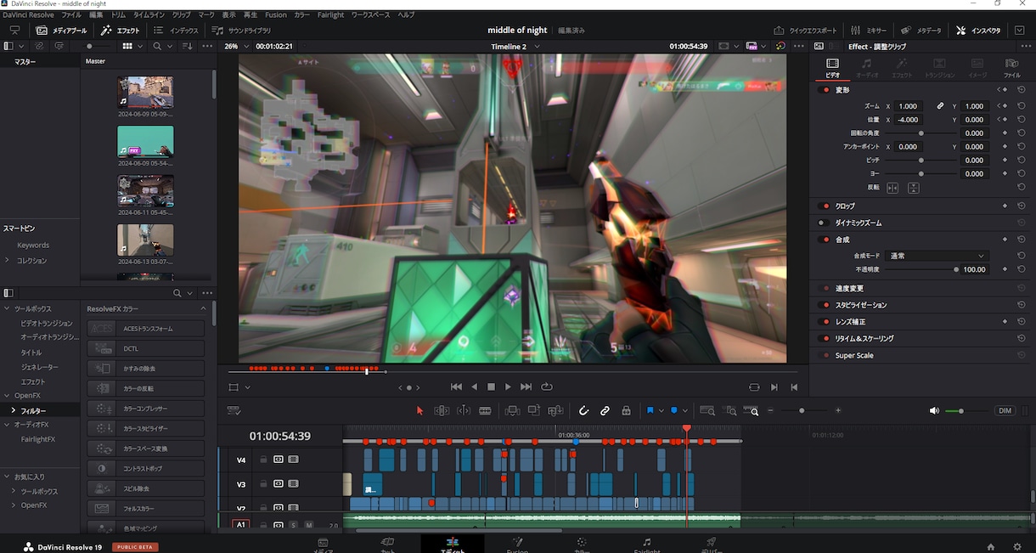The height and width of the screenshot is (553, 1036).
Task: Toggle the リタイム＆スケーリング switch
Action: pyautogui.click(x=824, y=338)
